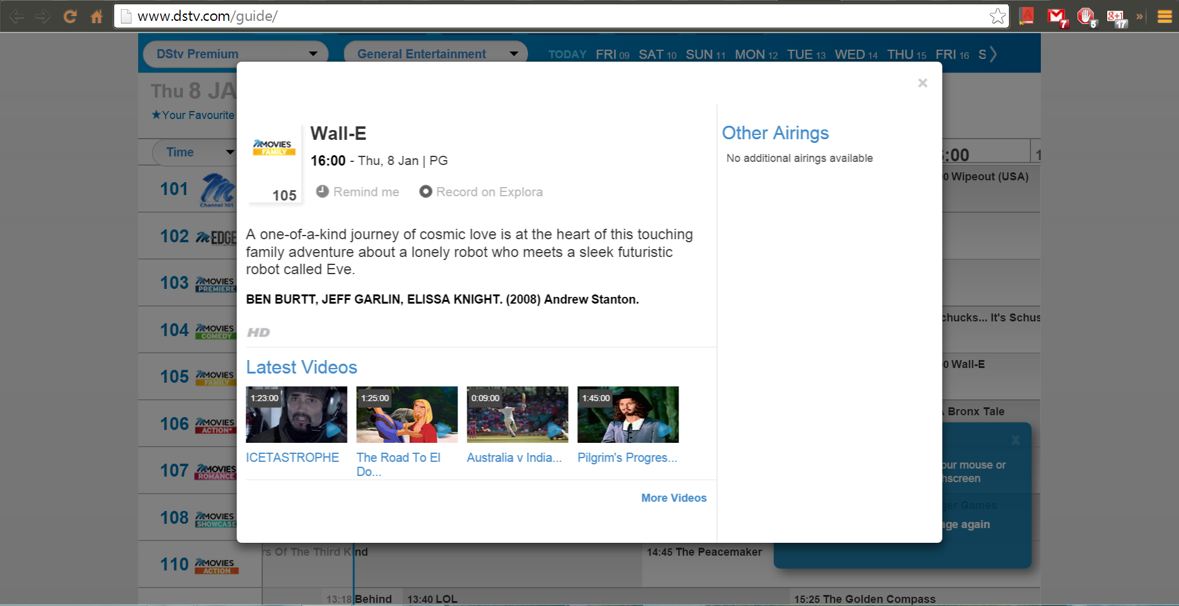Open the General Entertainment genre dropdown
1179x606 pixels.
(436, 54)
